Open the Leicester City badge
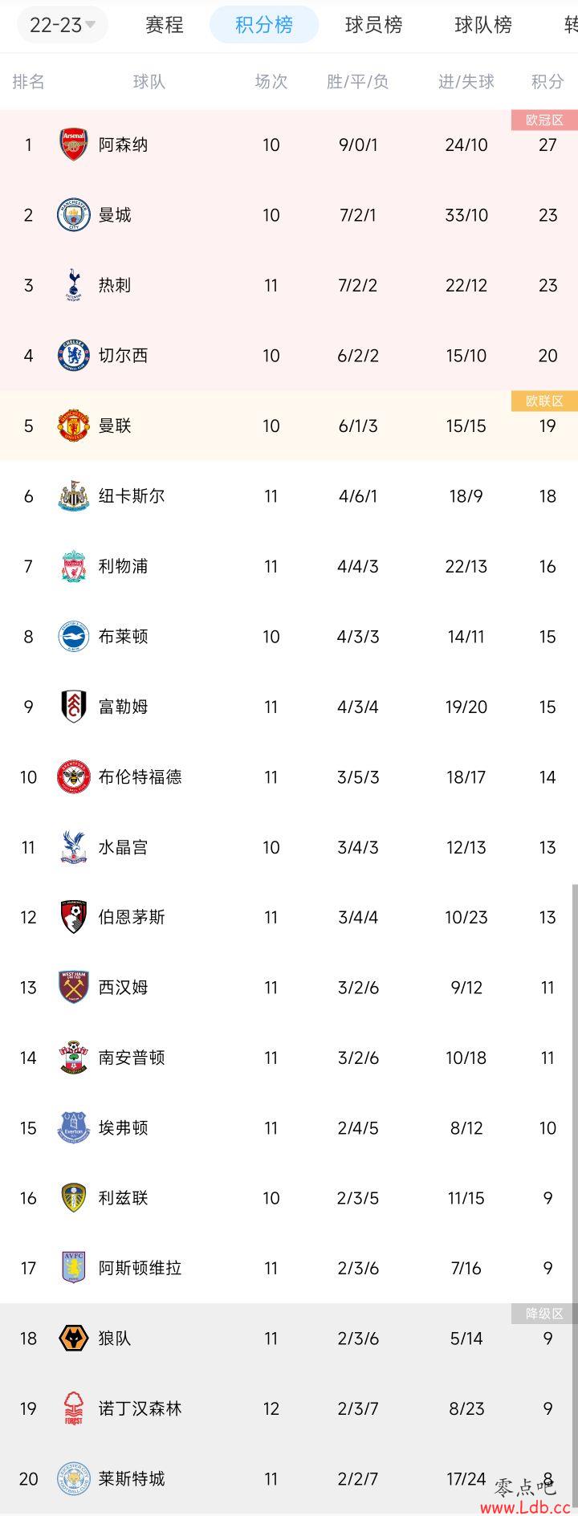This screenshot has height=1516, width=578. tap(73, 1479)
